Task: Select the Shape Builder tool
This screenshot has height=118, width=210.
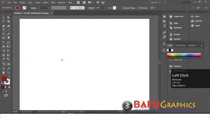Action: tap(4, 50)
